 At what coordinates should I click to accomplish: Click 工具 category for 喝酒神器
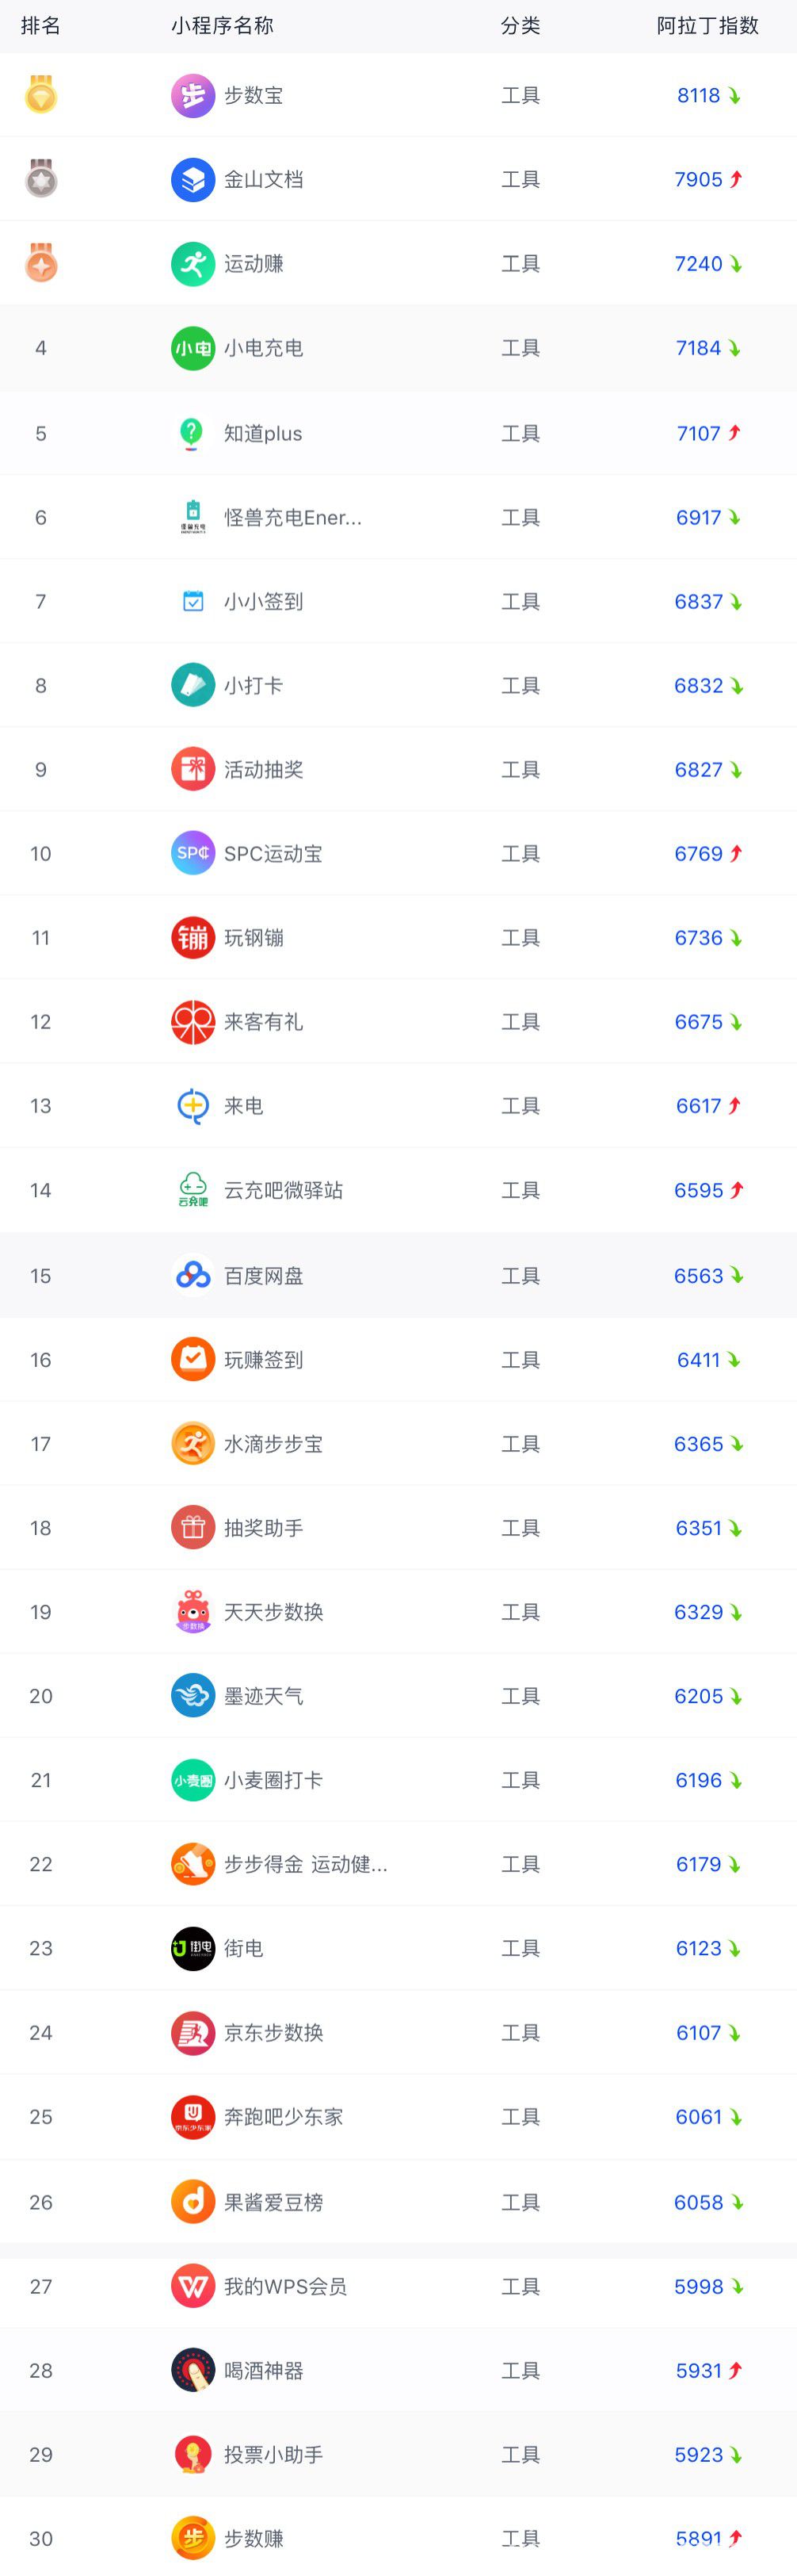(x=521, y=2370)
